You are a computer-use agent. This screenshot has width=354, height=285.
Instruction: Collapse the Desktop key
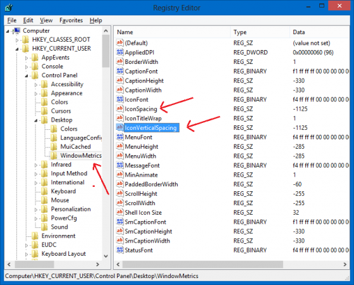(36, 120)
